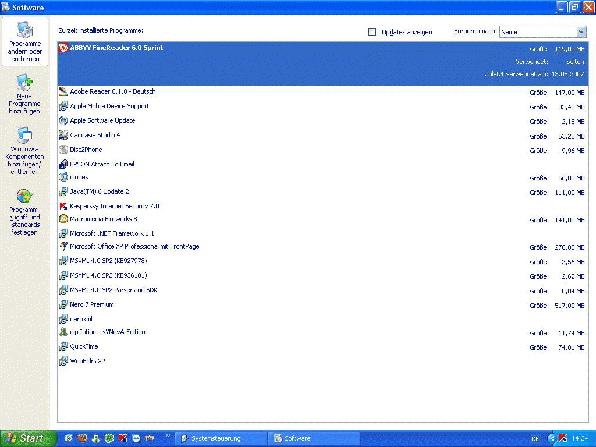This screenshot has width=596, height=447.
Task: Show hidden system tray icons arrow
Action: pos(552,438)
